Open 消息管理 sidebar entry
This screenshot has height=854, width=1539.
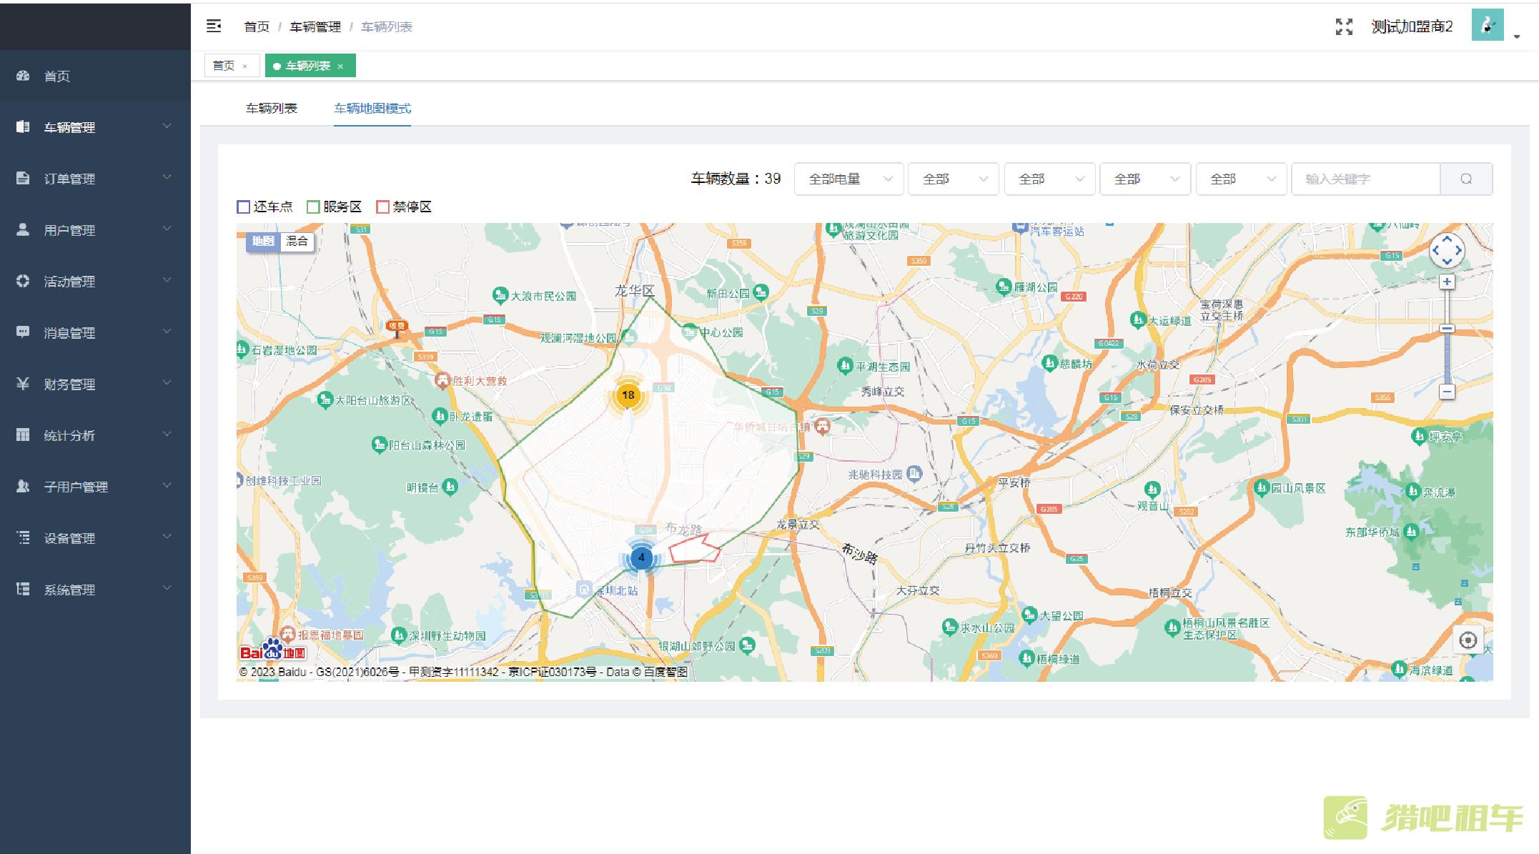[95, 332]
